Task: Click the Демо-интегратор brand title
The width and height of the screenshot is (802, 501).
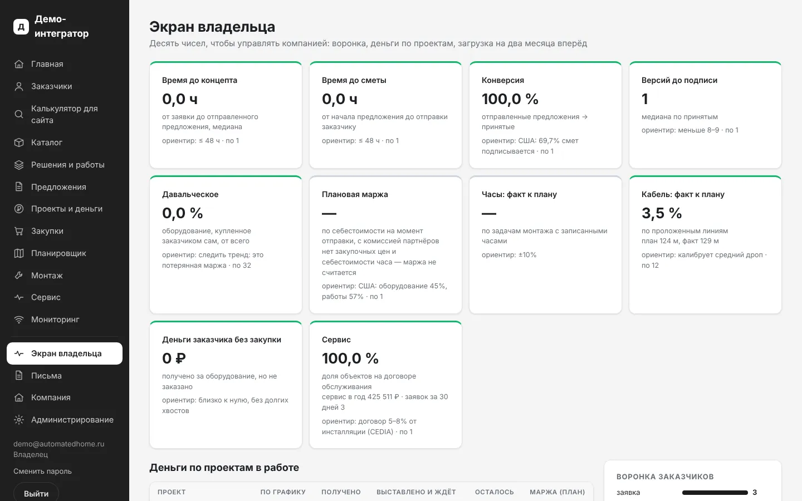Action: coord(61,26)
